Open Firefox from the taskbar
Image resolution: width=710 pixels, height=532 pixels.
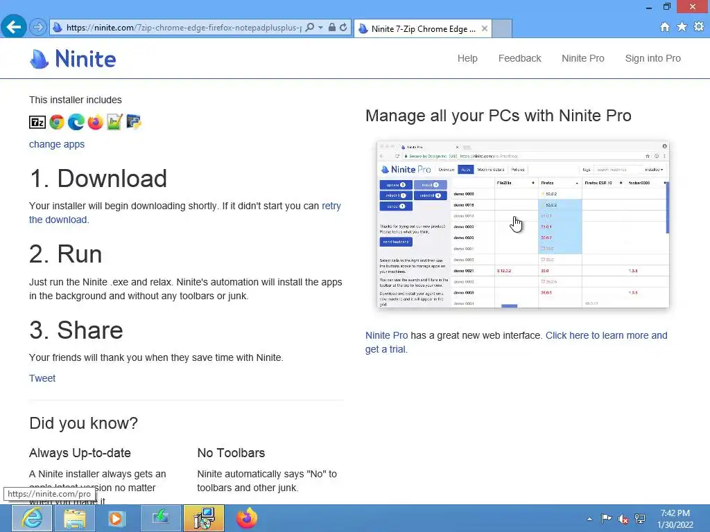coord(247,518)
